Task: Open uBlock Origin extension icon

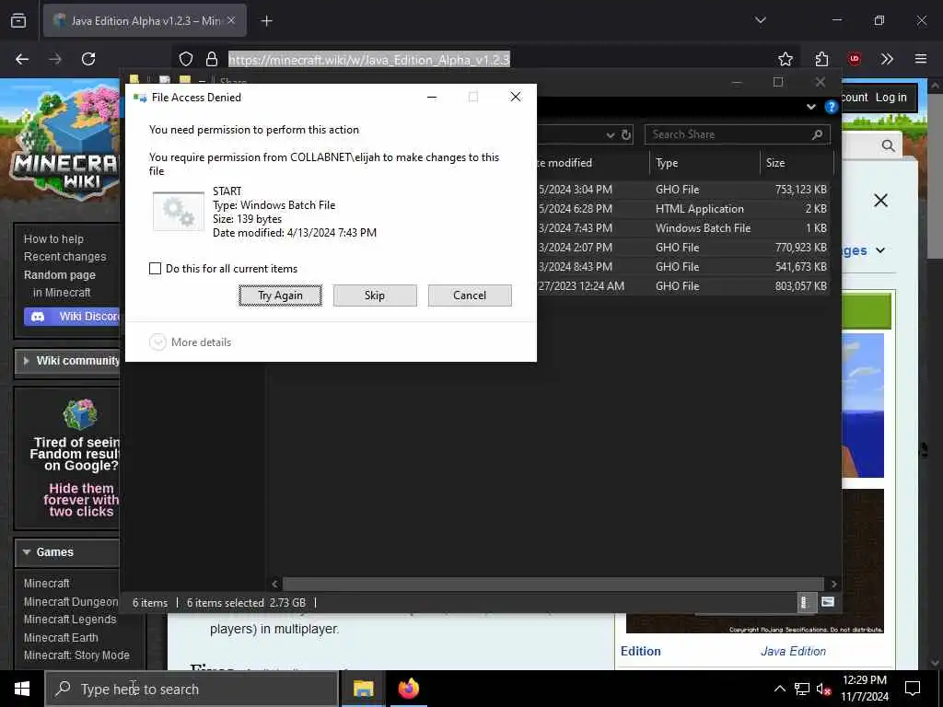Action: (855, 59)
